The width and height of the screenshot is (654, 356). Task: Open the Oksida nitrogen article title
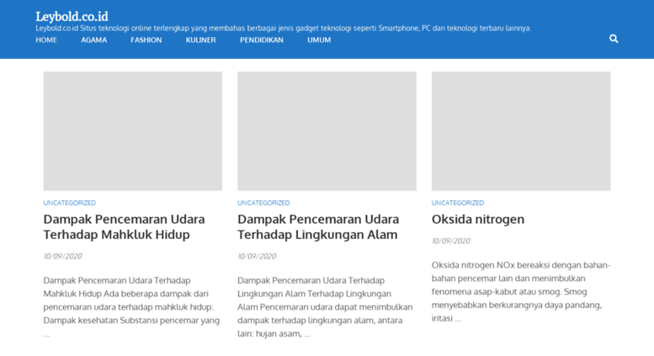478,220
